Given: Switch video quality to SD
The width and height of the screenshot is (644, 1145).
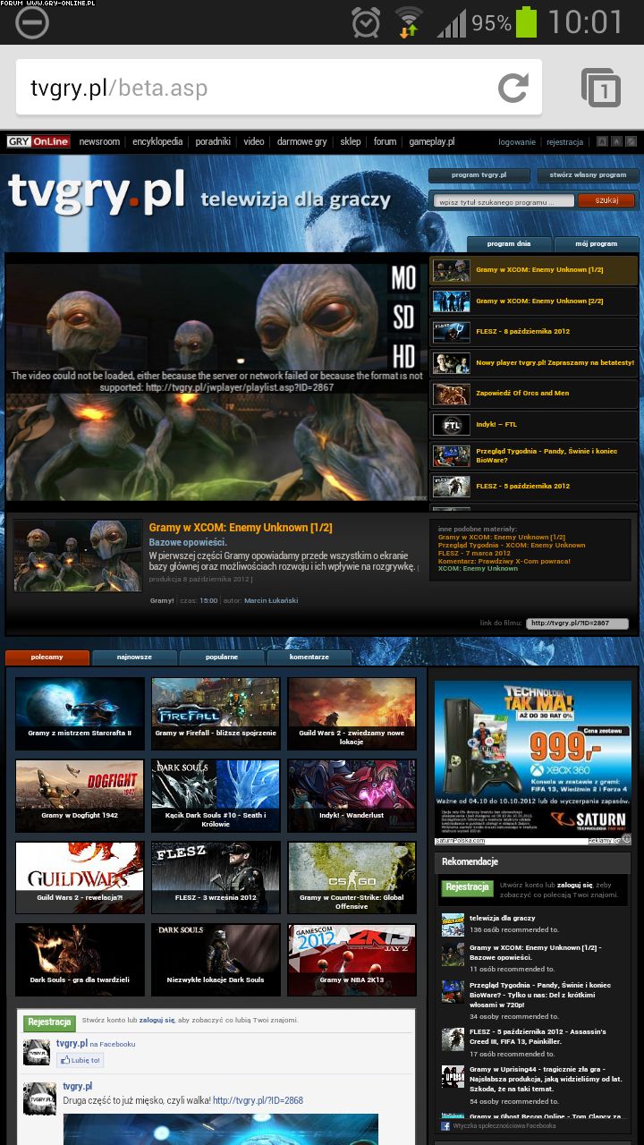Looking at the screenshot, I should pos(403,317).
